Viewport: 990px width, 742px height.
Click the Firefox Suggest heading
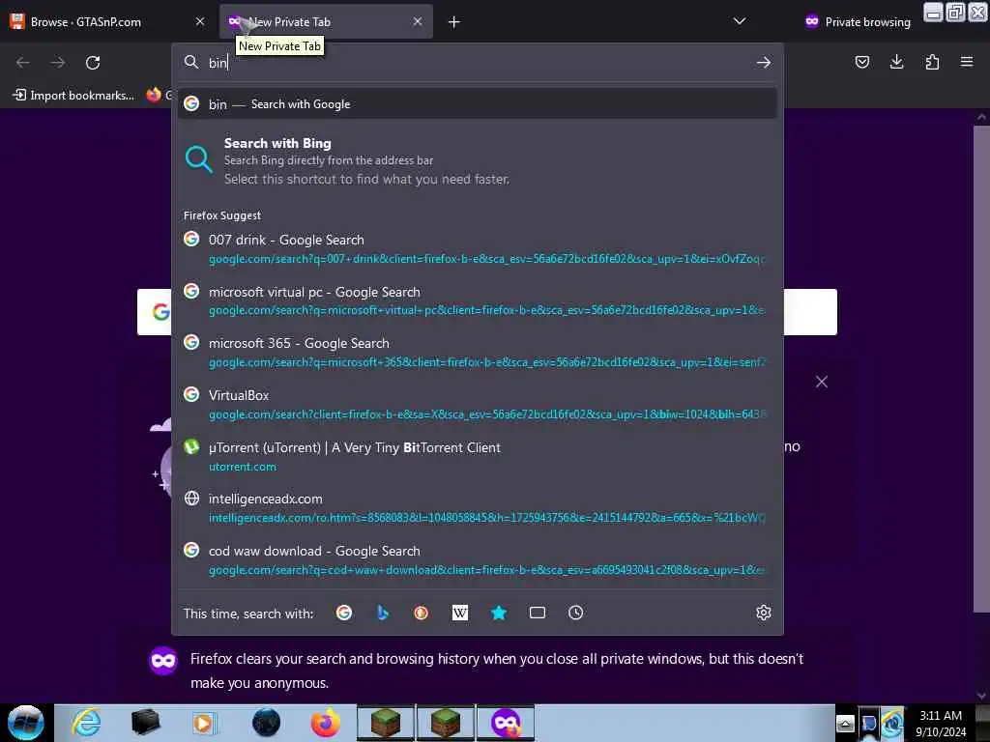click(x=222, y=215)
